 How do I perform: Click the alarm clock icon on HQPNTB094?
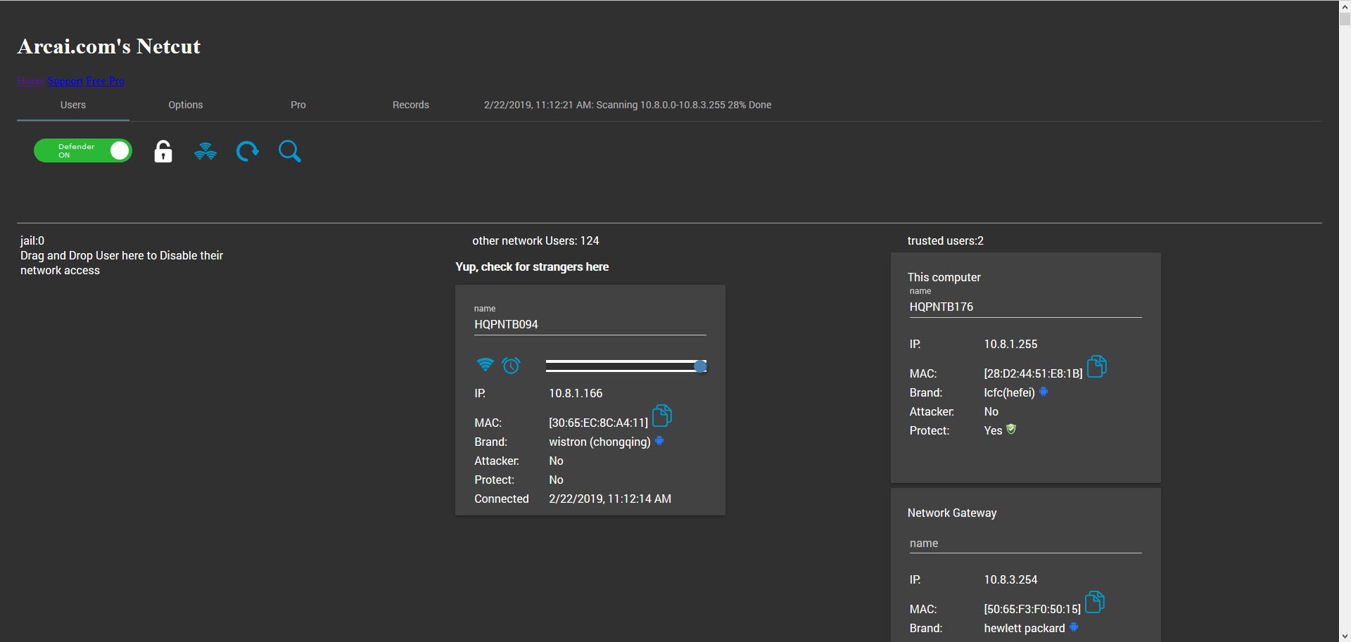(x=511, y=365)
